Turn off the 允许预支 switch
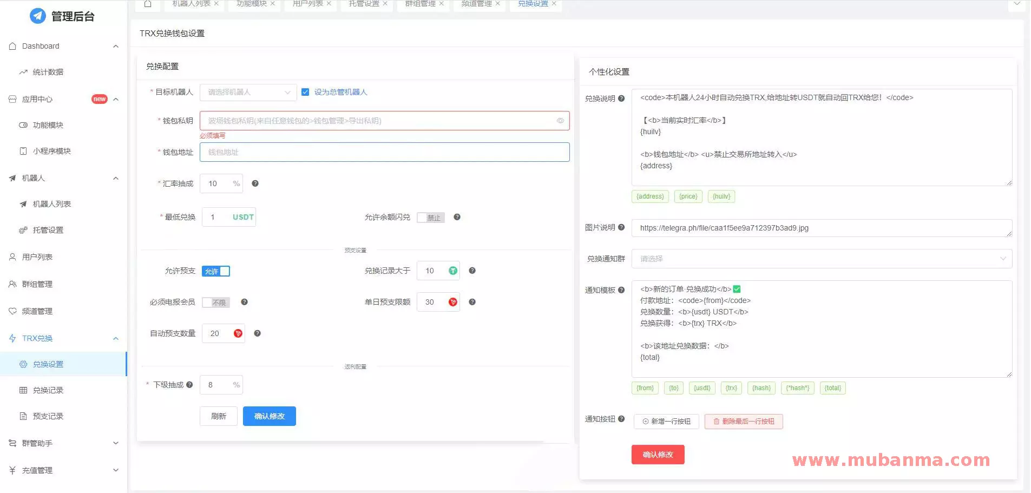The width and height of the screenshot is (1031, 493). point(216,271)
